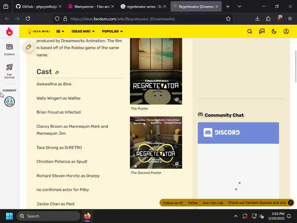Open the Explore sidebar icon
The image size is (297, 223).
[10, 50]
